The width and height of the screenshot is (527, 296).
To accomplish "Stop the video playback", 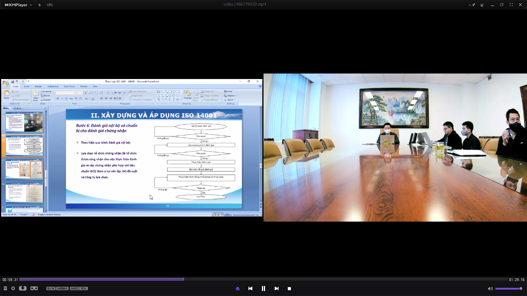I will pos(289,288).
